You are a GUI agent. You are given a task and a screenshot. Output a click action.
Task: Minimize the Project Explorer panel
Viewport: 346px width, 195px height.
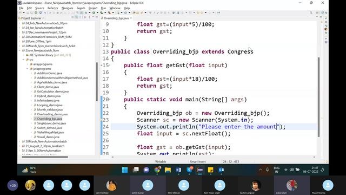[x=93, y=17]
